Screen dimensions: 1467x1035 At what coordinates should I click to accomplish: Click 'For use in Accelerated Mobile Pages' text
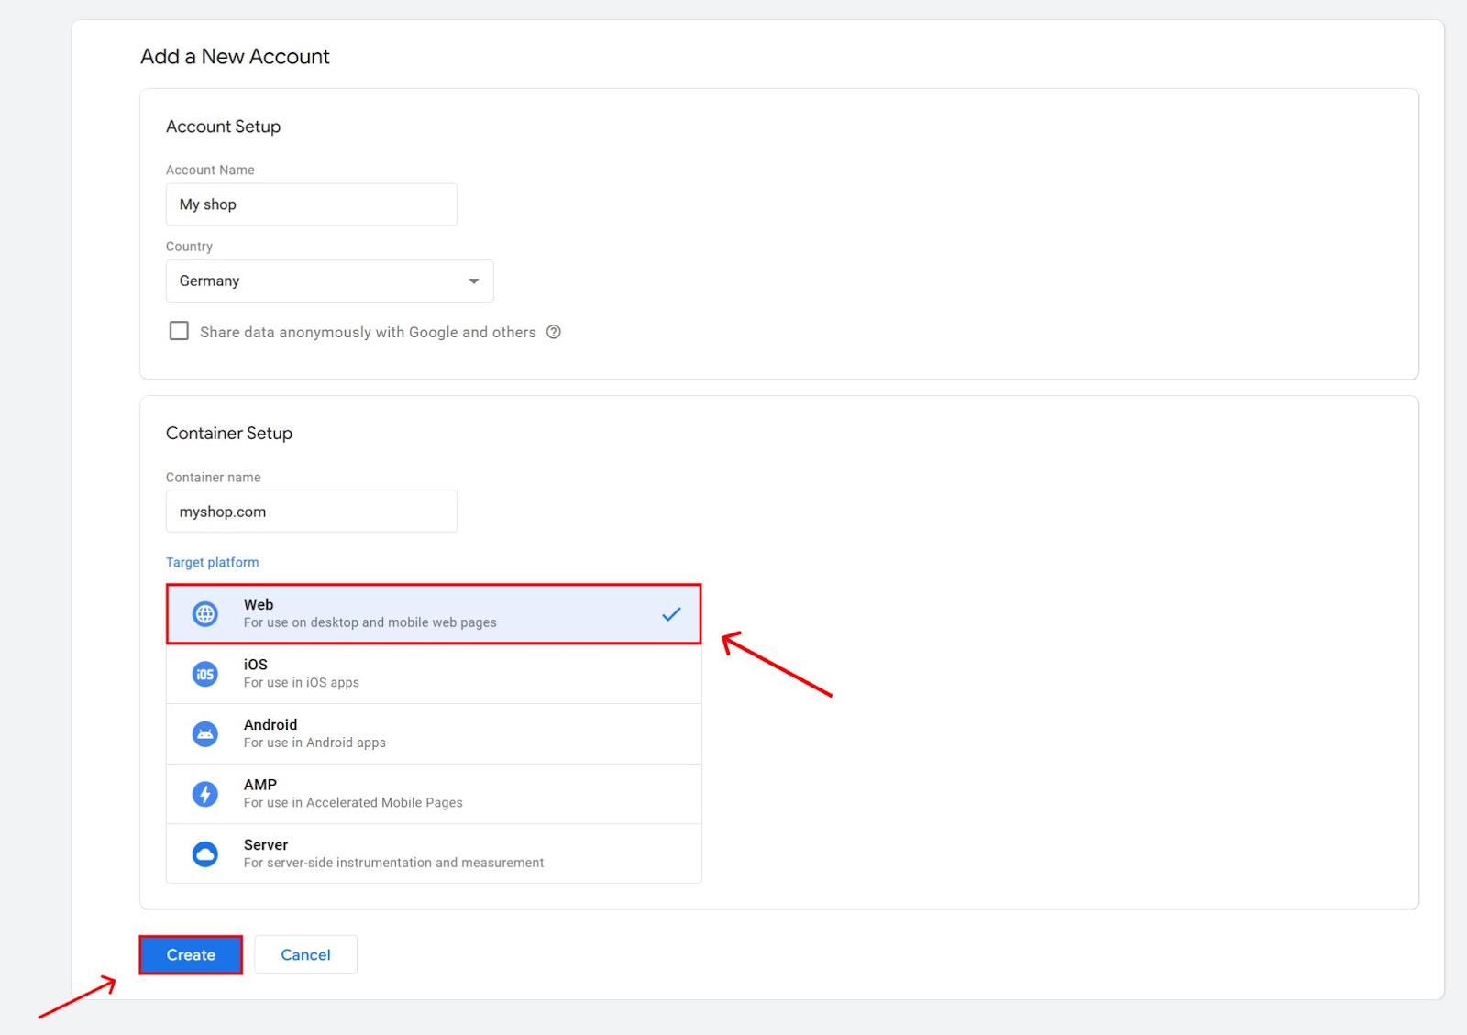pos(353,802)
